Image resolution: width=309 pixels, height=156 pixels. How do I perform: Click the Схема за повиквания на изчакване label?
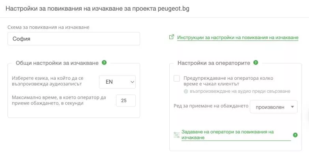click(49, 27)
